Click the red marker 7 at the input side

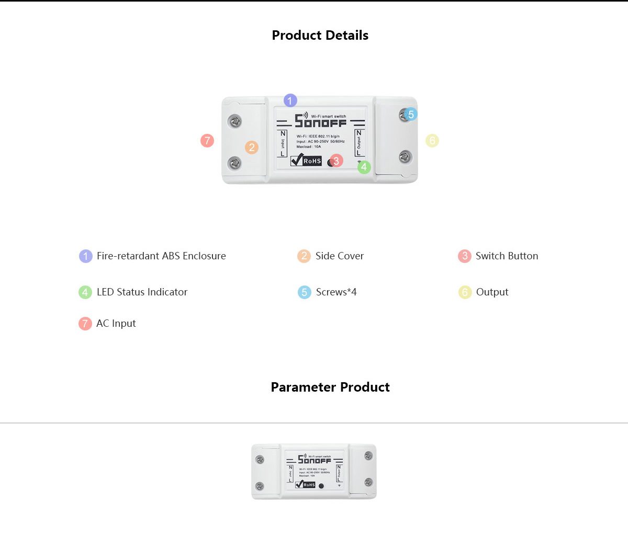point(207,141)
